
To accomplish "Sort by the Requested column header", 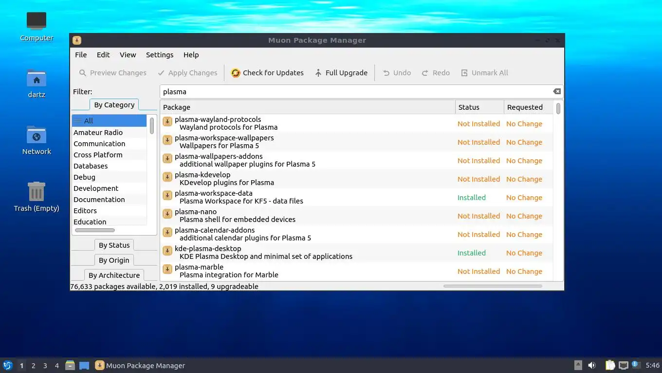I will (528, 107).
